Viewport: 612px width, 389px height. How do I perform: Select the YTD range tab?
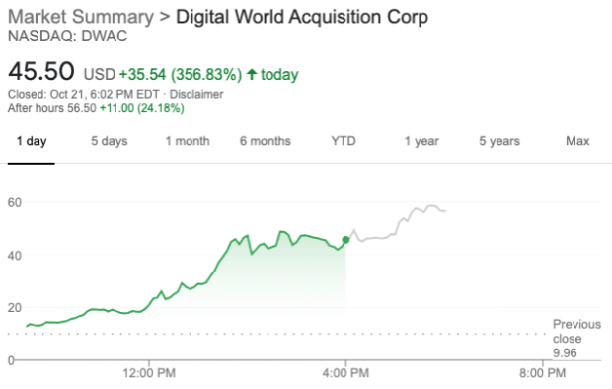(344, 141)
